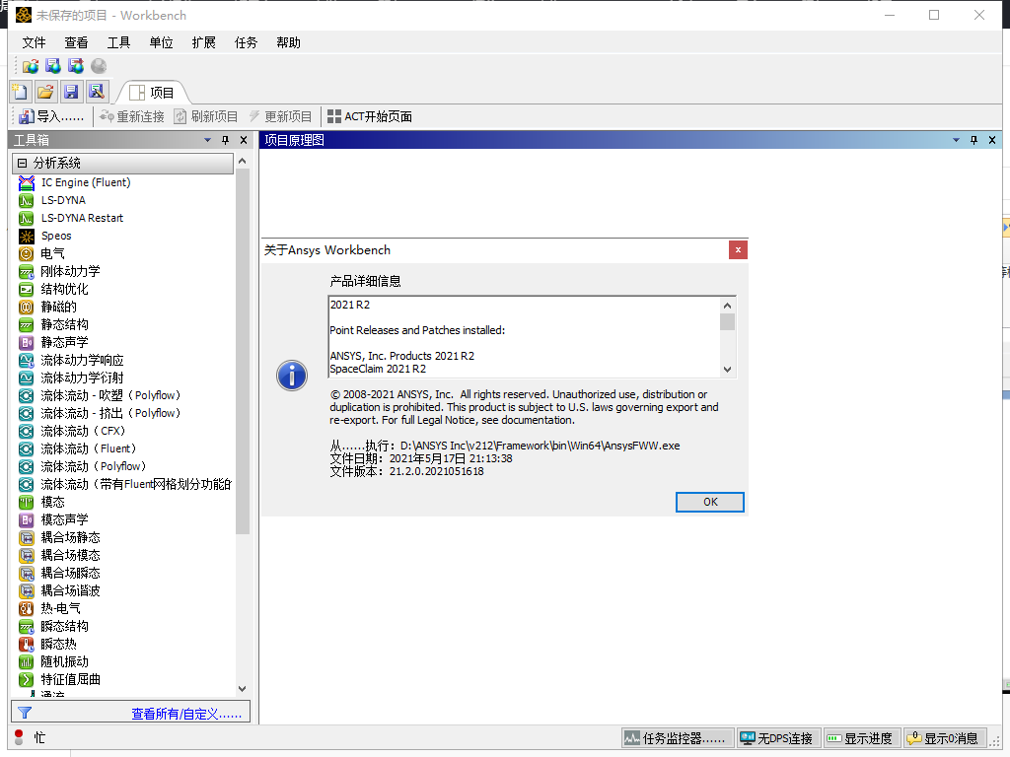Open the 工具箱 panel dropdown arrow
1010x757 pixels.
207,140
